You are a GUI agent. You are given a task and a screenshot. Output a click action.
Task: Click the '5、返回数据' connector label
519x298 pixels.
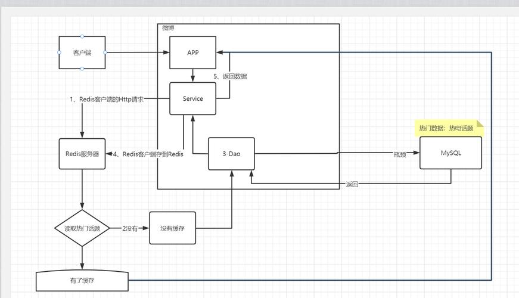coord(230,76)
